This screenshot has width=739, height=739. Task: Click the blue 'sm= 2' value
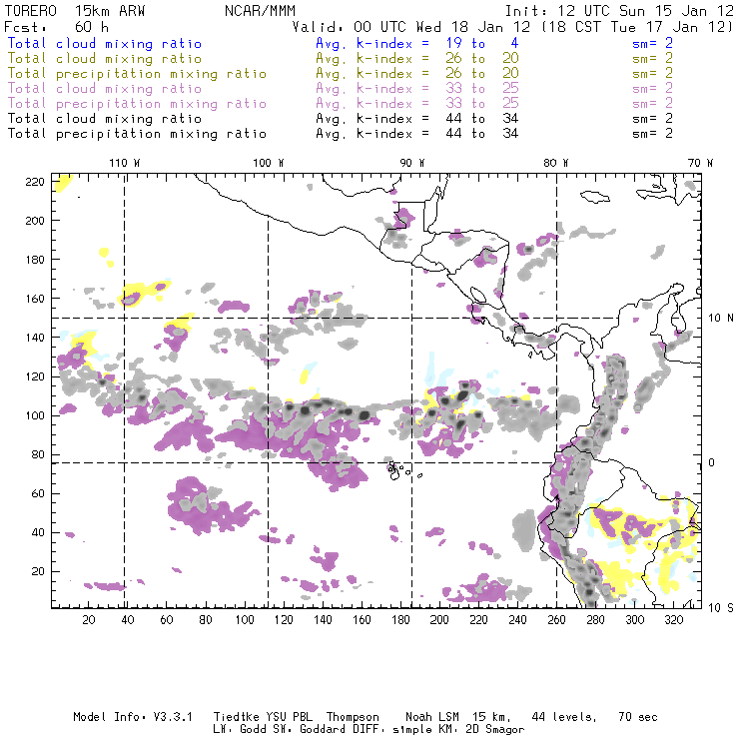click(x=652, y=43)
